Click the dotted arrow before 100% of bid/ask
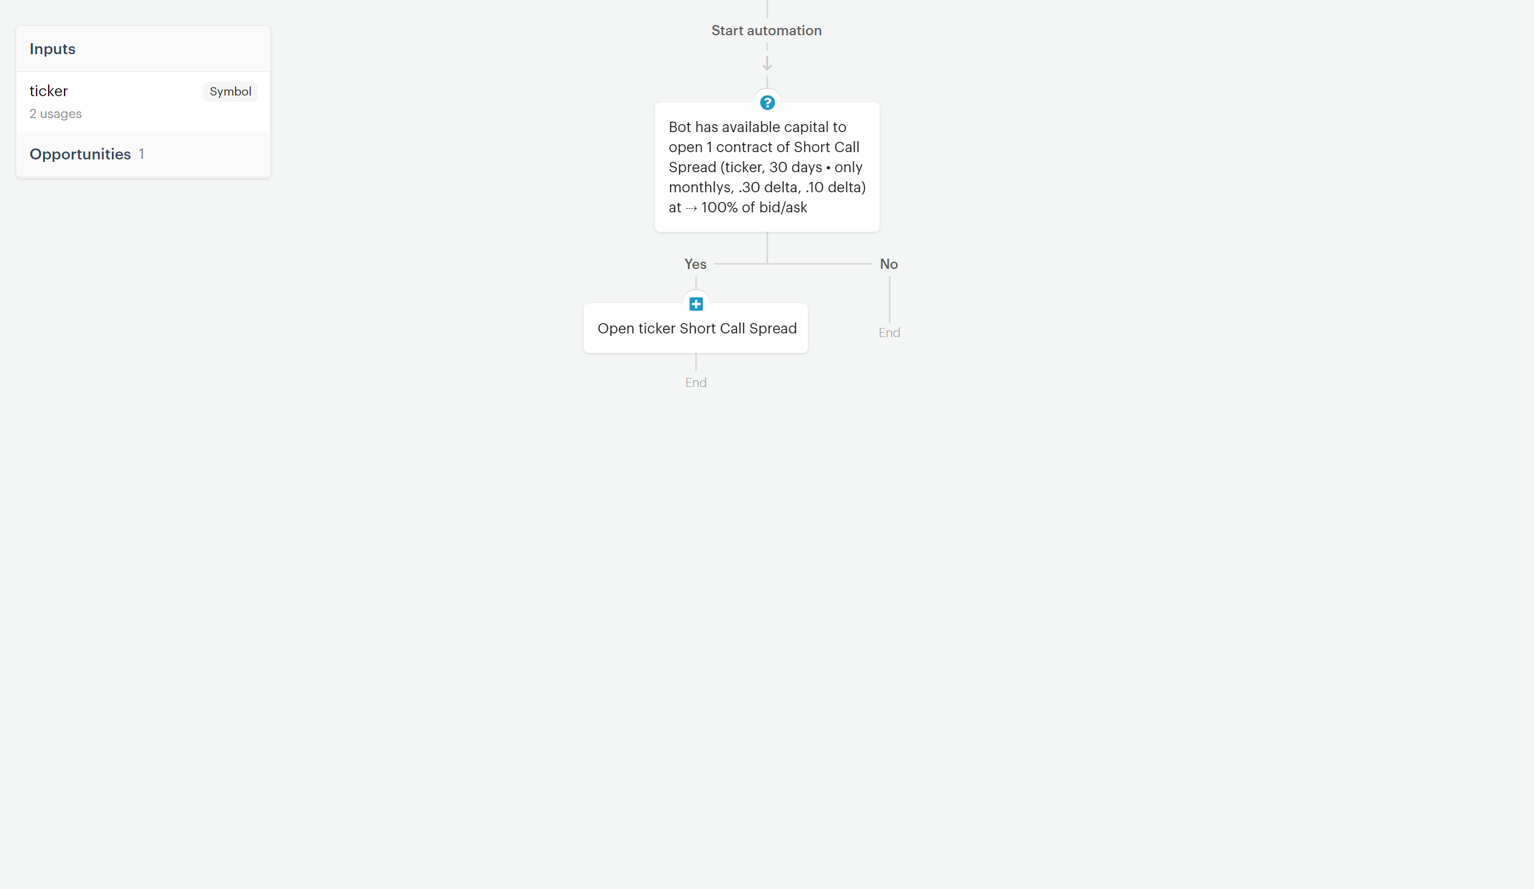Screen dimensions: 1534x889 click(x=691, y=208)
